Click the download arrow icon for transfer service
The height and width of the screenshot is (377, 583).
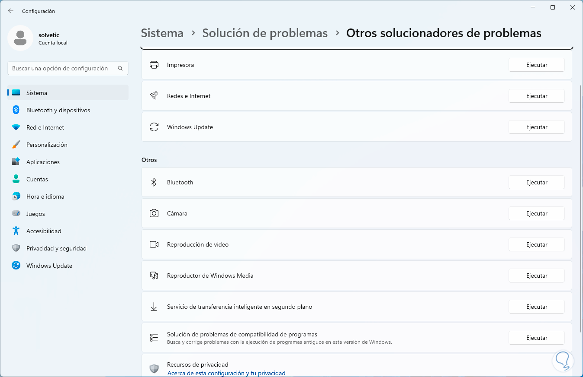[154, 307]
